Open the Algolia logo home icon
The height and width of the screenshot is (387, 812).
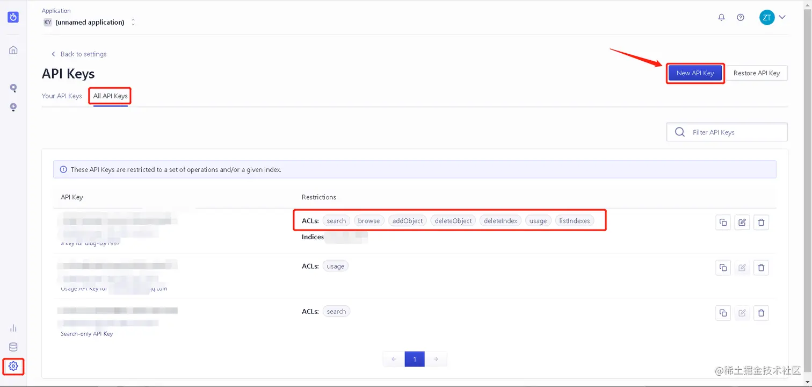[x=13, y=17]
